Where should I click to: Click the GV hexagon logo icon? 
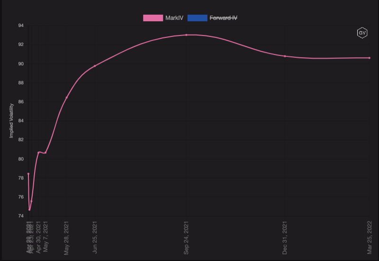coord(362,33)
